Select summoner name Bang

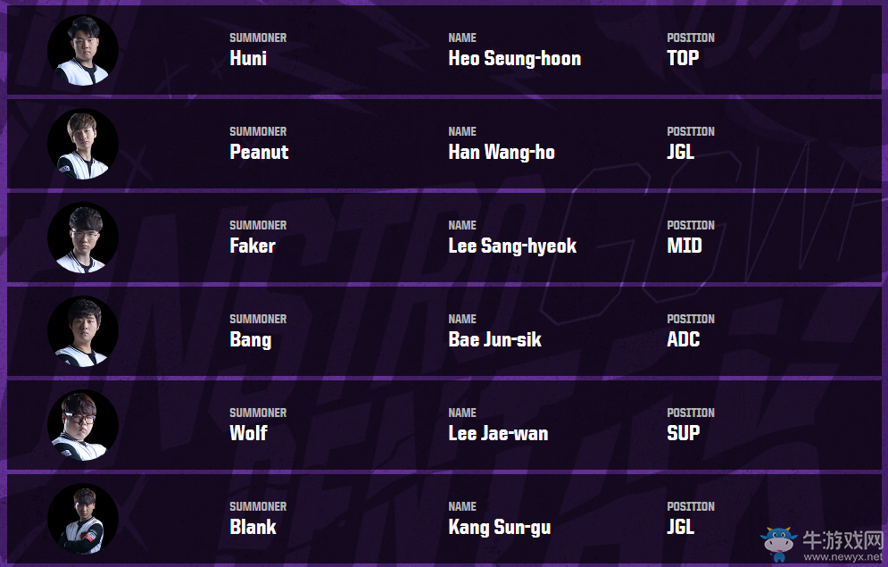(250, 340)
